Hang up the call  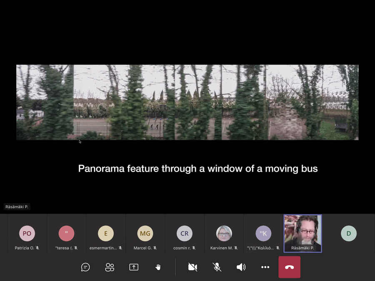289,267
